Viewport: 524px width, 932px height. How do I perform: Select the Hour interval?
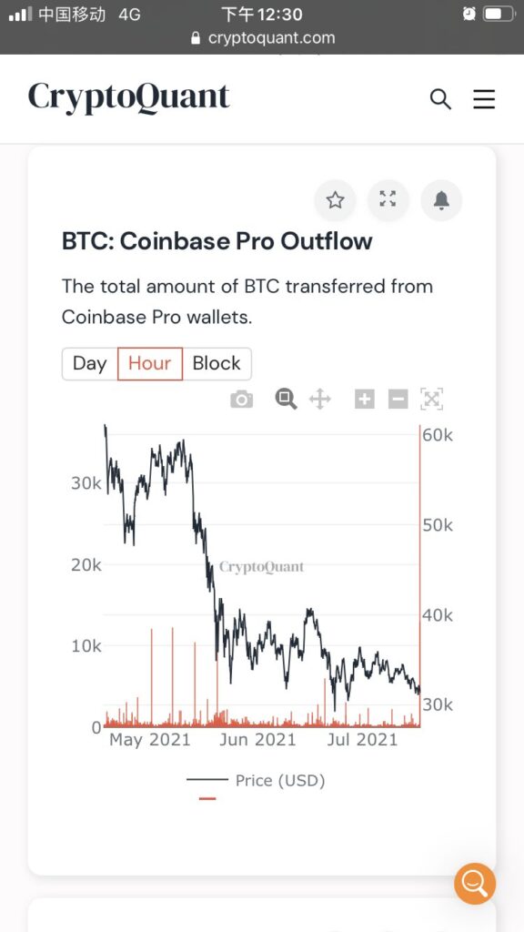coord(150,364)
